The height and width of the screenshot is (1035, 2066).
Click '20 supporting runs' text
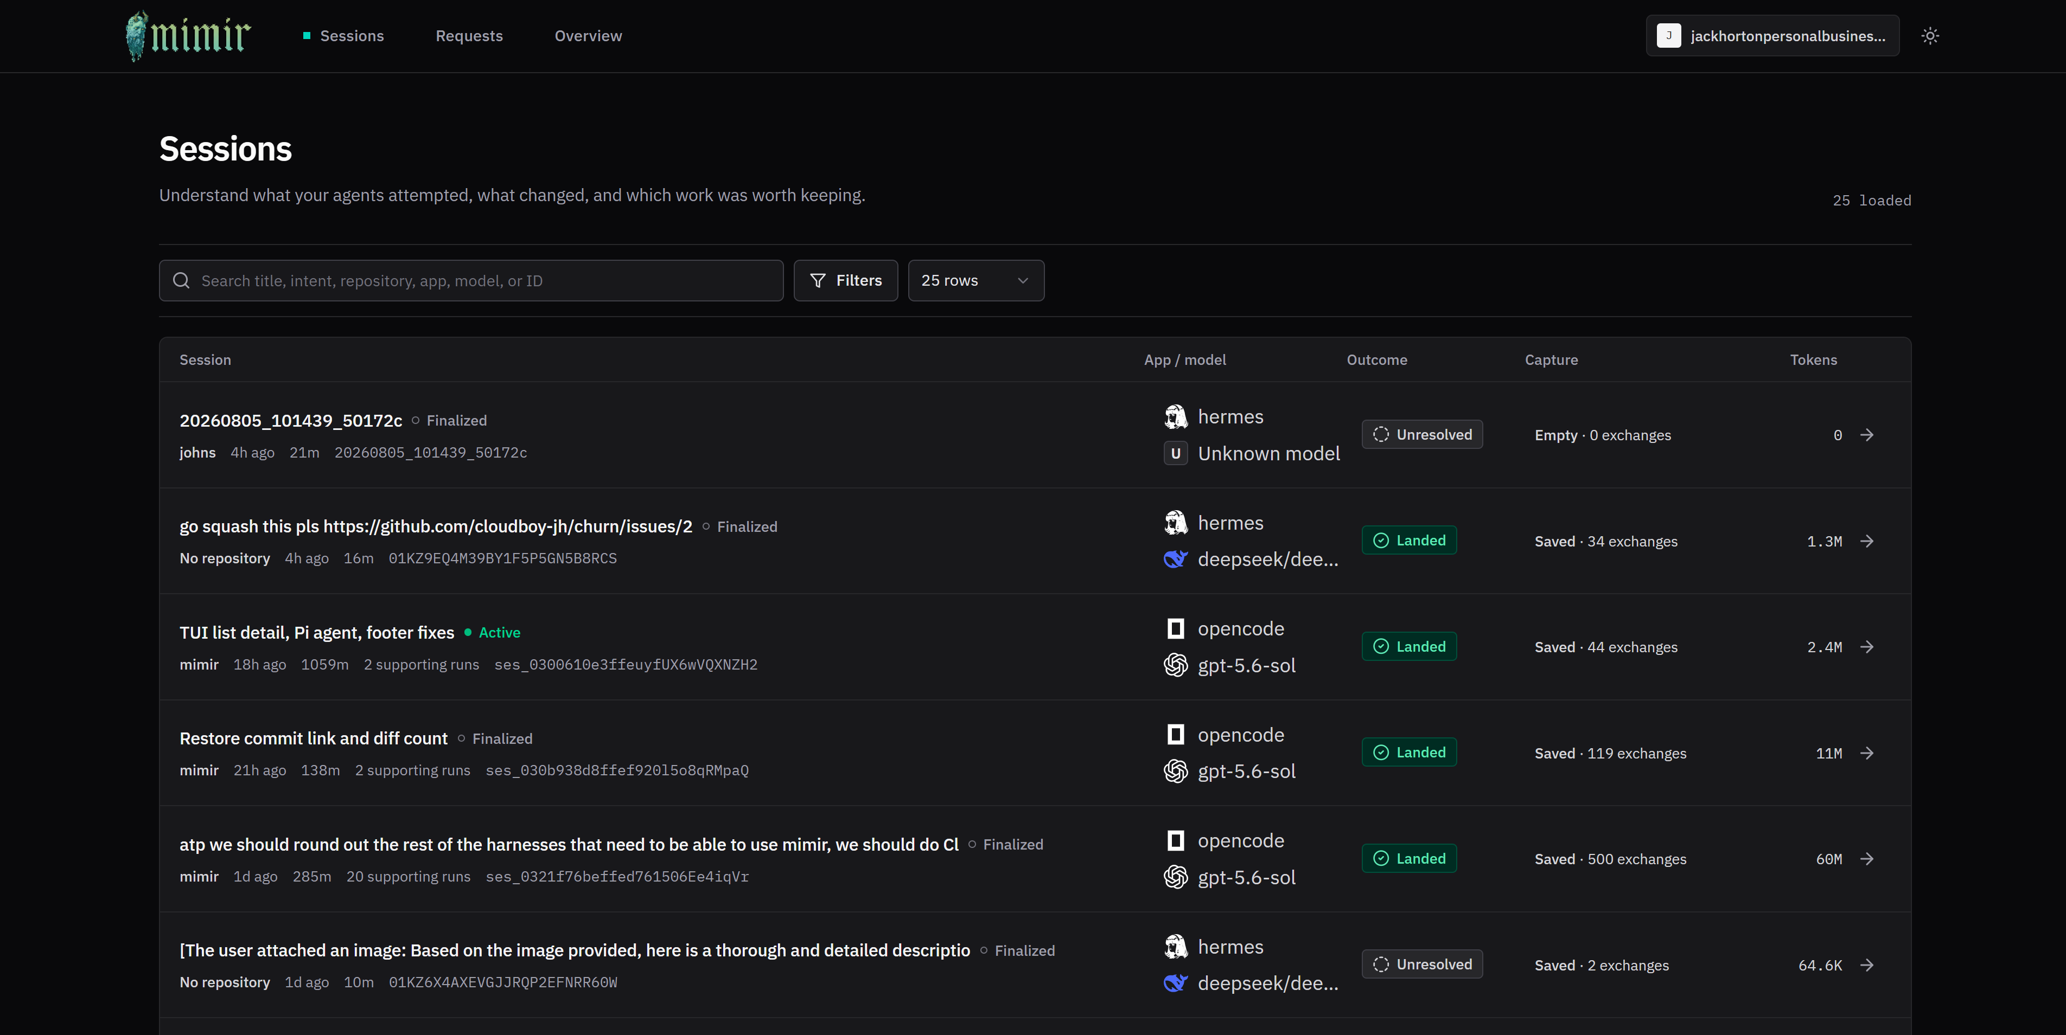pyautogui.click(x=408, y=876)
